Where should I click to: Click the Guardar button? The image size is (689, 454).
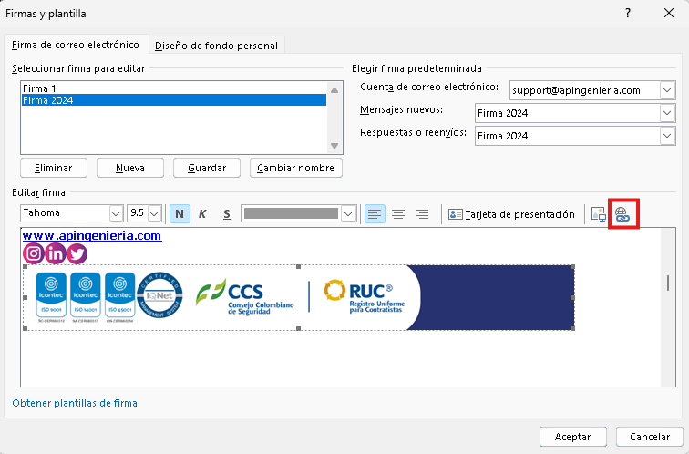pyautogui.click(x=207, y=168)
